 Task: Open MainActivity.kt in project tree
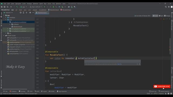point(18,27)
